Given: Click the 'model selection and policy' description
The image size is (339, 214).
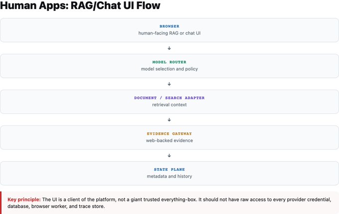Looking at the screenshot, I should (169, 69).
